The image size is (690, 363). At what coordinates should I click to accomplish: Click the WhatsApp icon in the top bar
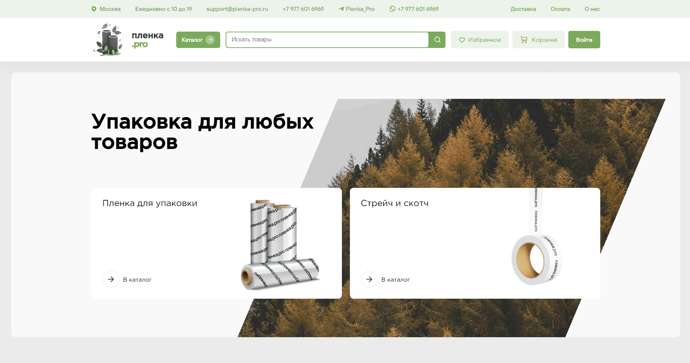[392, 9]
